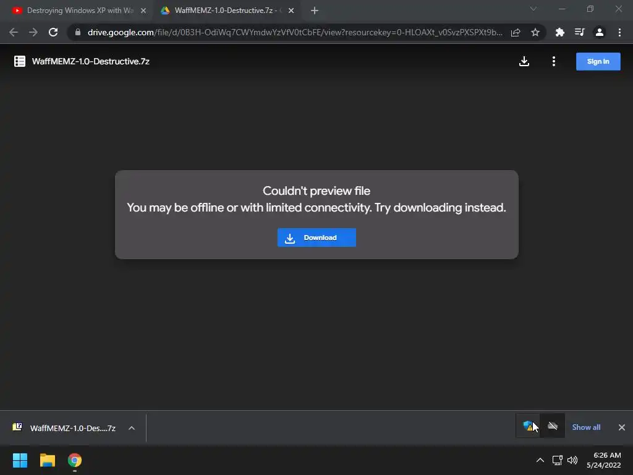The image size is (633, 475).
Task: Click Chrome icon on taskbar
Action: coord(75,460)
